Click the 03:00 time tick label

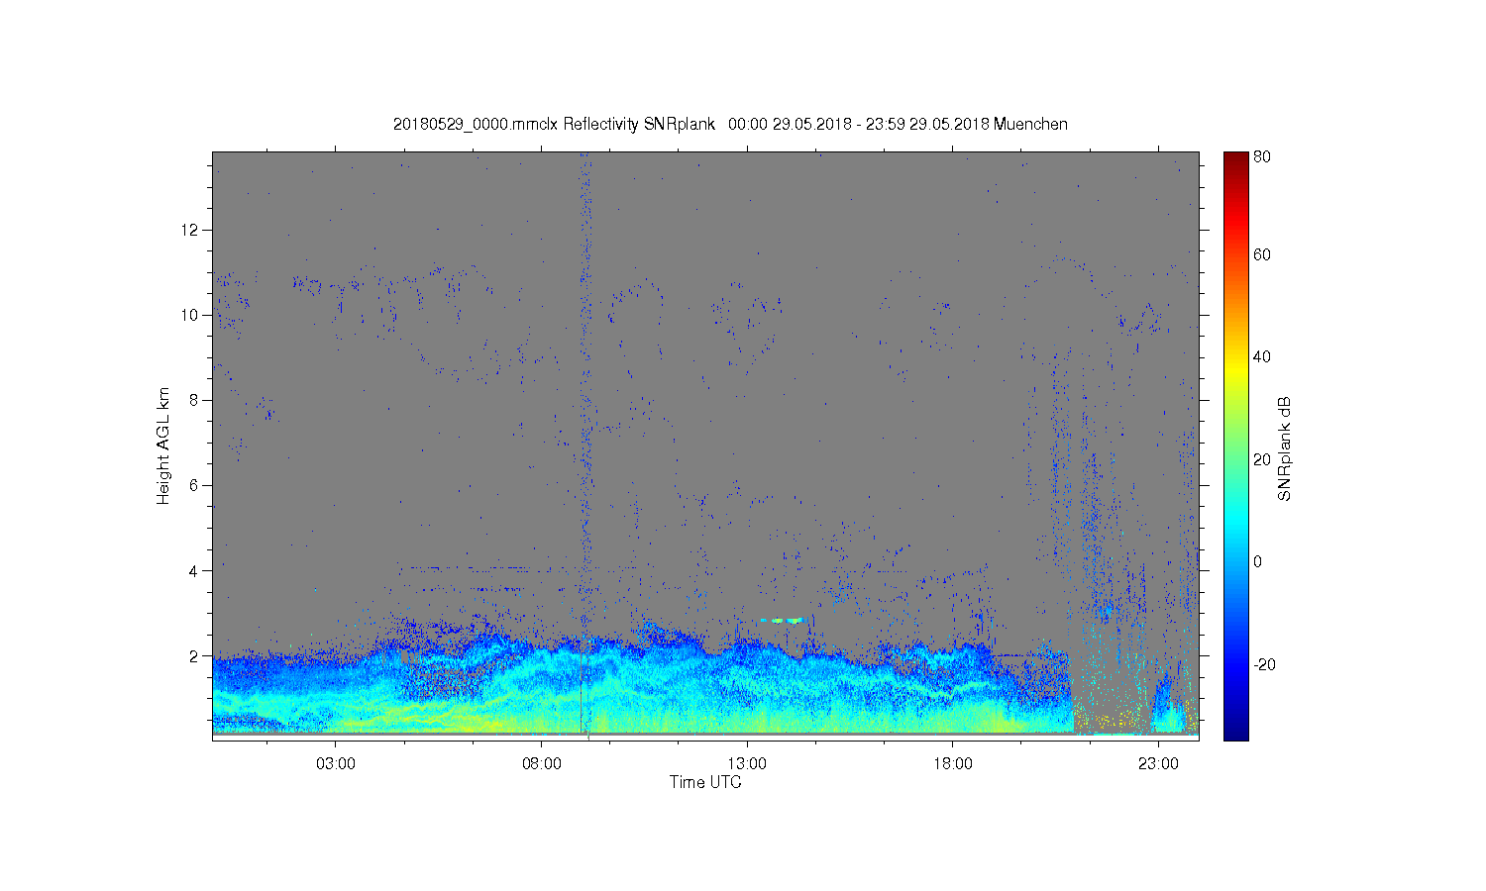pyautogui.click(x=336, y=764)
